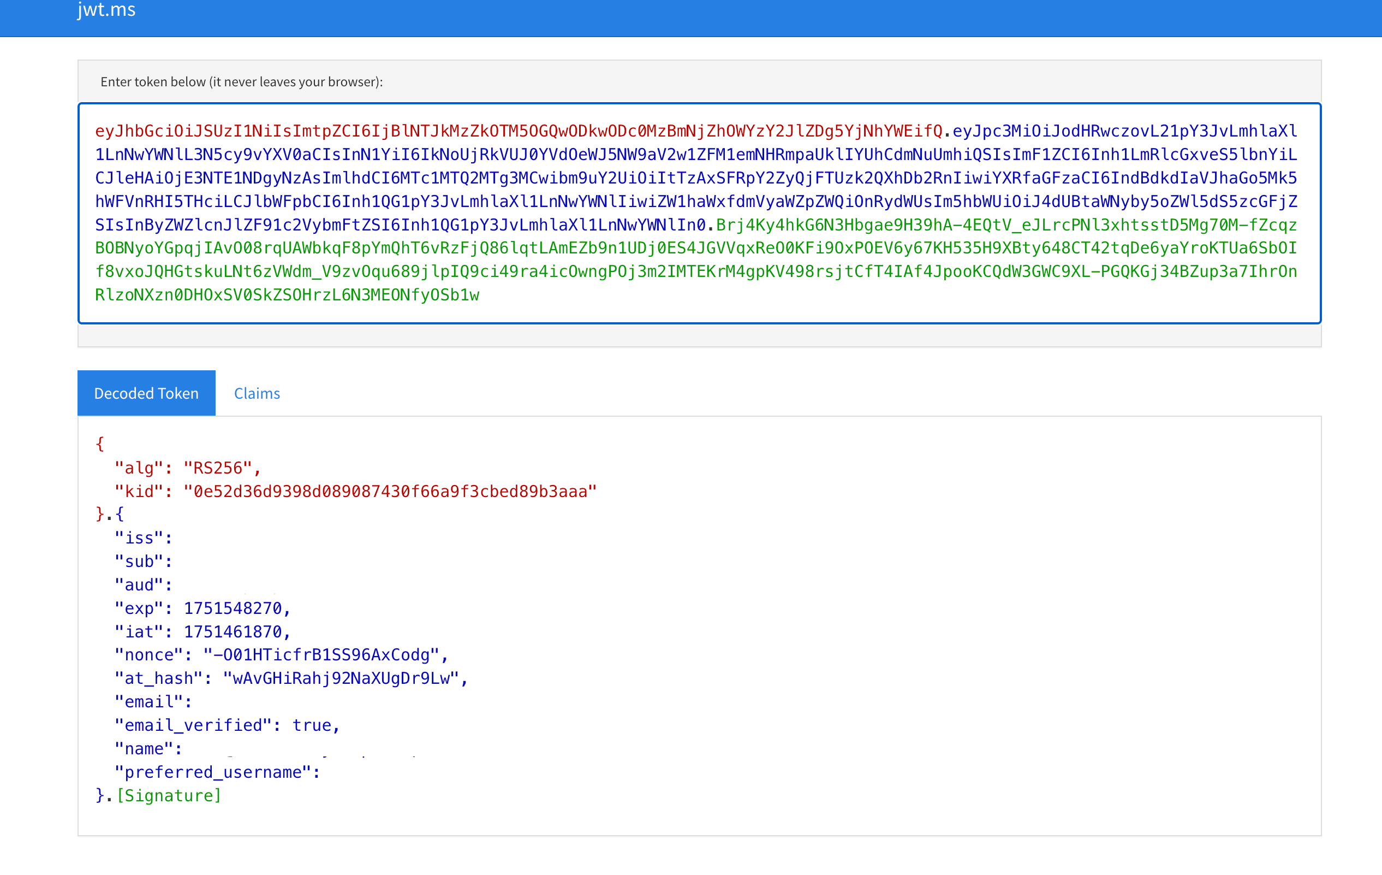
Task: Click the "alg" RS256 value
Action: tap(218, 468)
